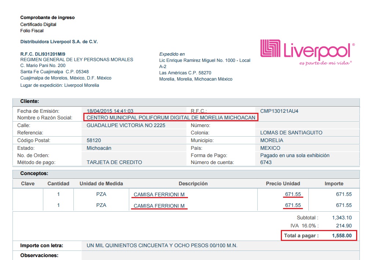Select "CAMISA FERRIONI M" in the first concept row
Image resolution: width=373 pixels, height=260 pixels.
(x=159, y=194)
